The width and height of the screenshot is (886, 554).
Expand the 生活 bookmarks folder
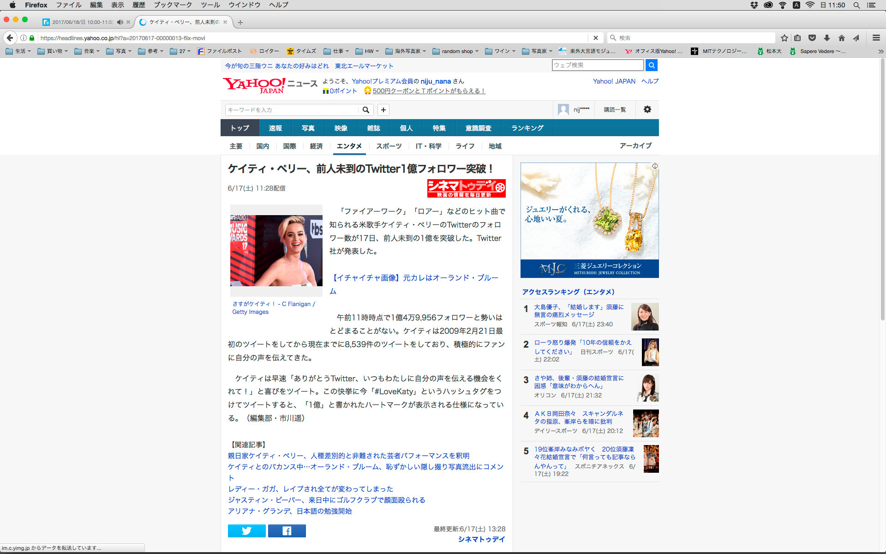tap(18, 51)
